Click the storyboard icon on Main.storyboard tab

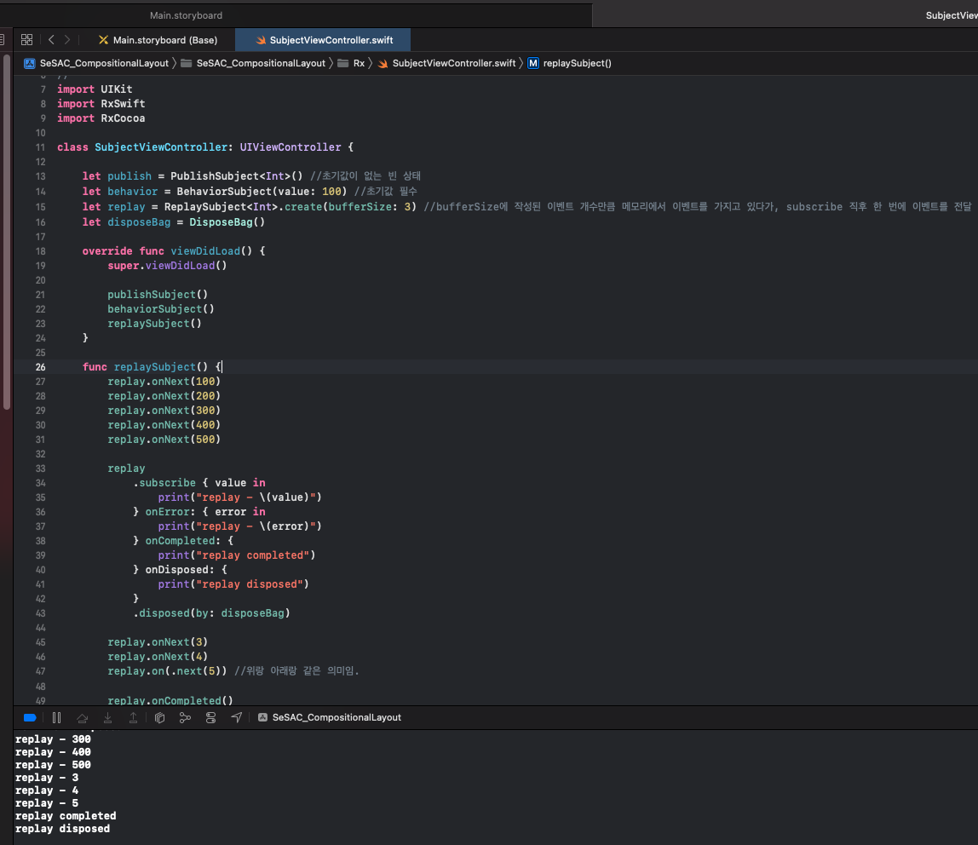point(104,40)
